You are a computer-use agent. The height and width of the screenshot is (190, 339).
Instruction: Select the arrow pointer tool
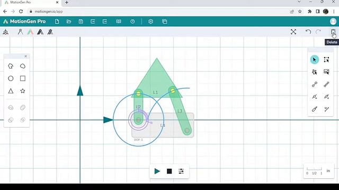click(314, 60)
